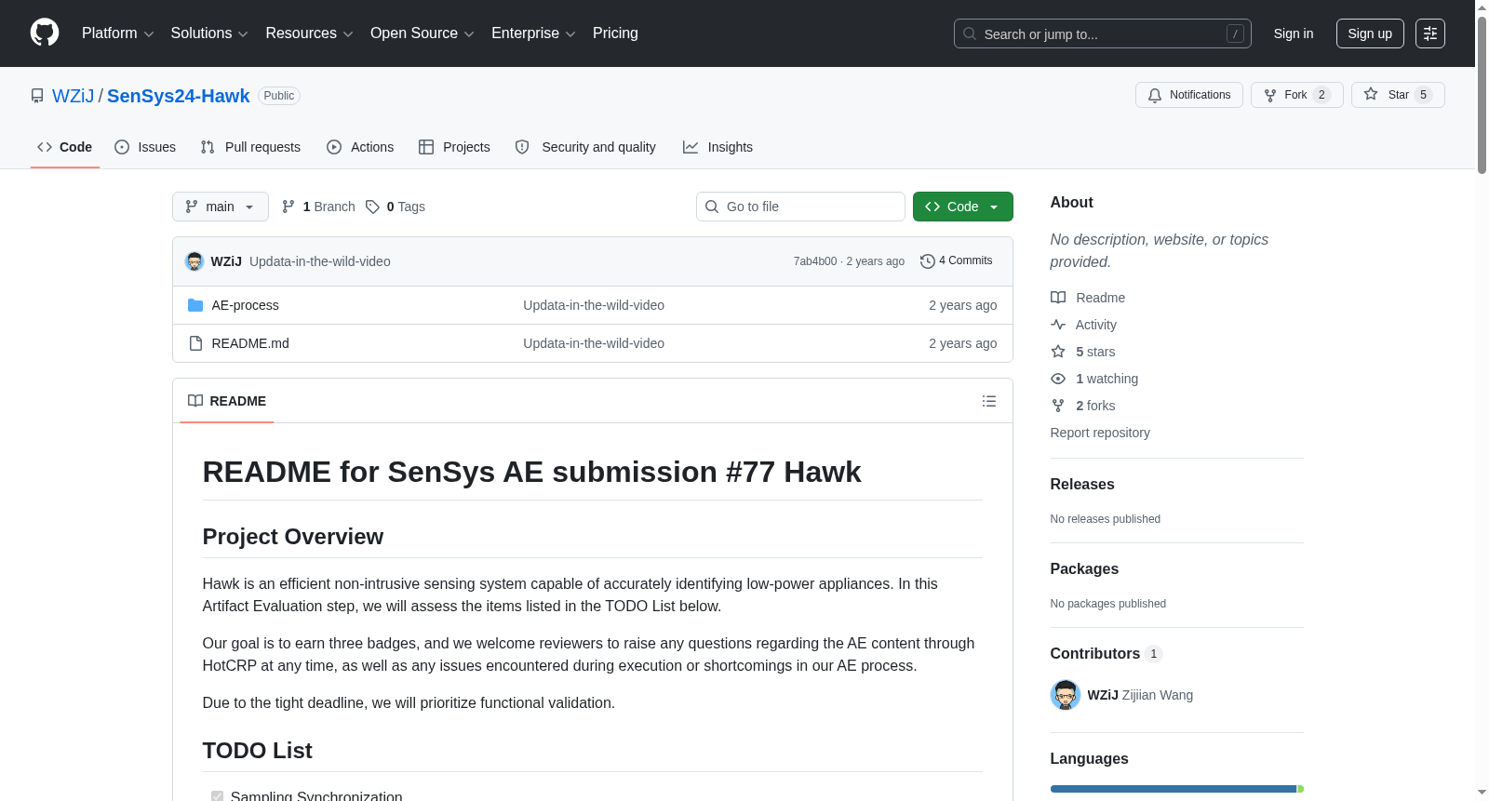Open latest commit message Updata-in-the-wild-video
The image size is (1489, 801).
[320, 261]
